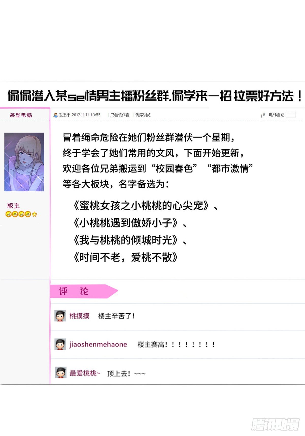Click the jiaoshenmehaone username link
The width and height of the screenshot is (305, 436).
coord(98,344)
